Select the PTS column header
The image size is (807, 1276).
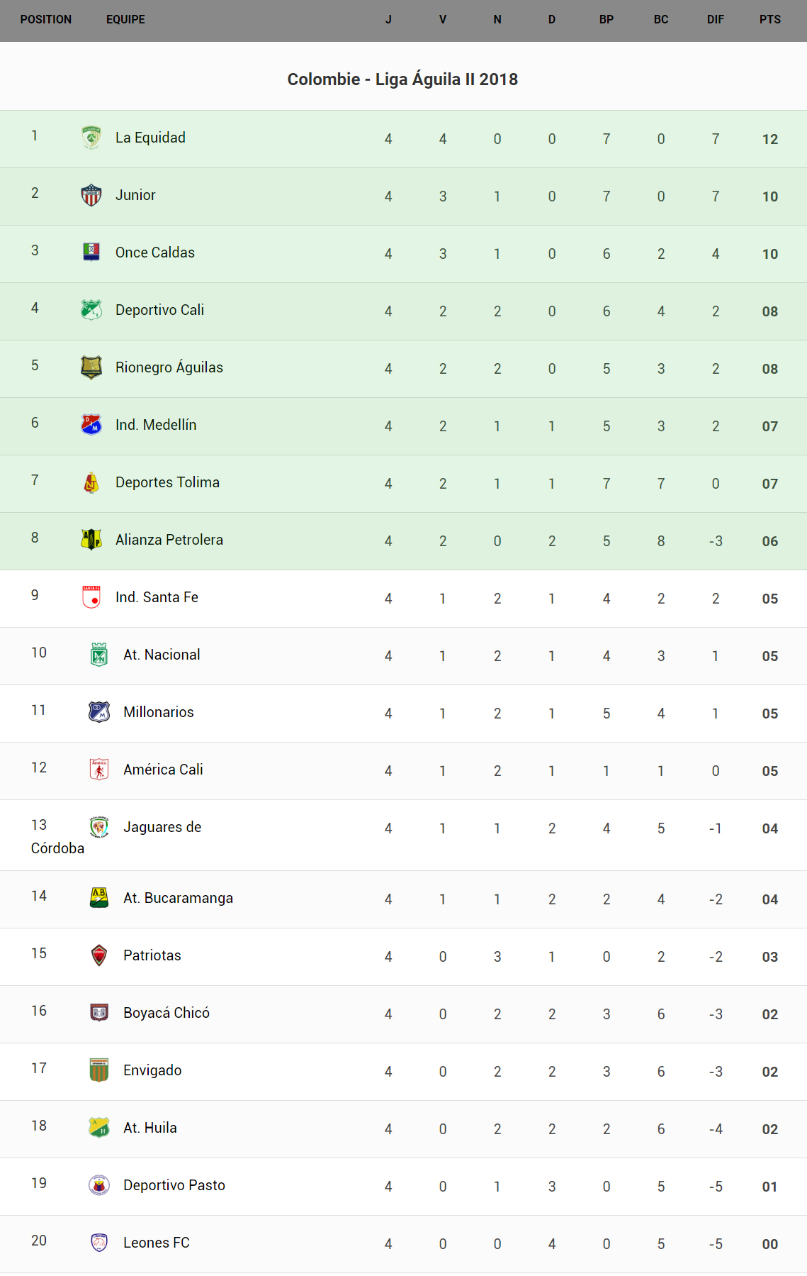(x=769, y=20)
